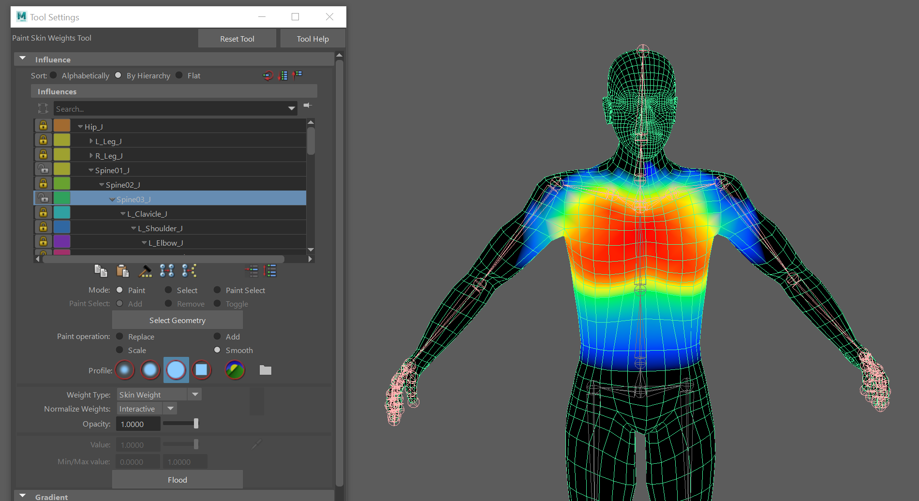Click the Opacity slider handle
The width and height of the screenshot is (919, 501).
196,424
